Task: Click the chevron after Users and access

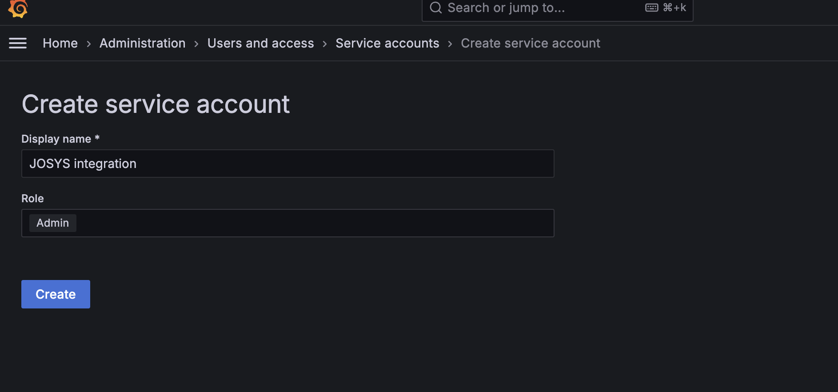Action: (x=325, y=44)
